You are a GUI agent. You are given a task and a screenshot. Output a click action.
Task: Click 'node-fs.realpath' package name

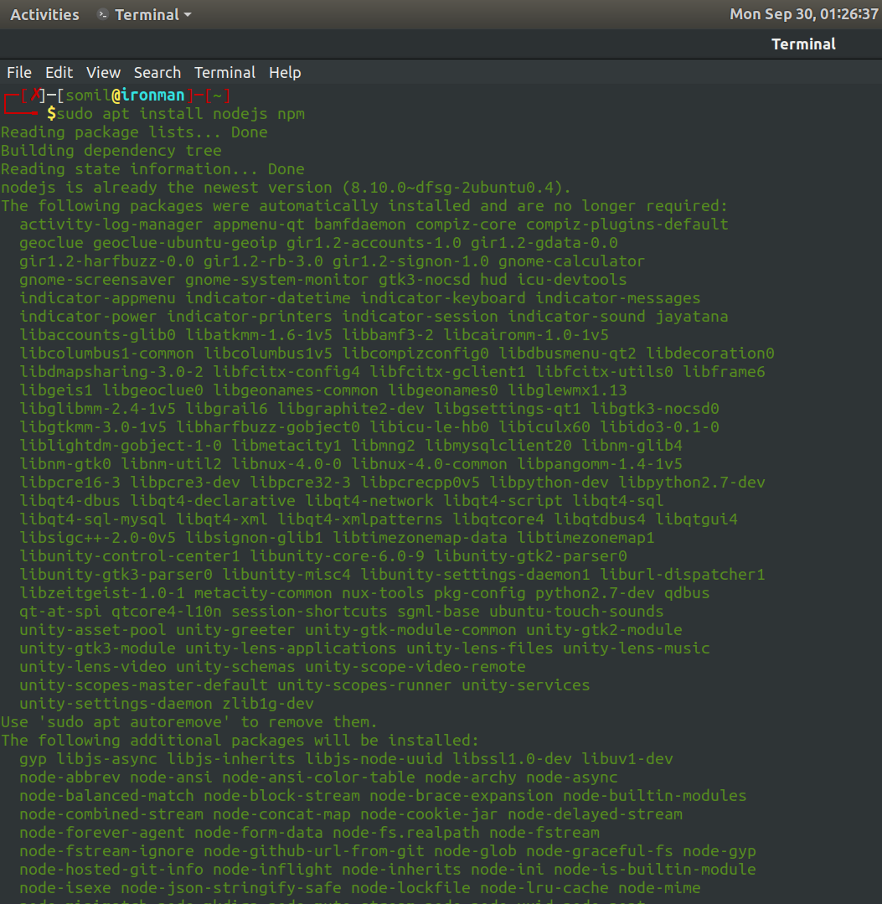(406, 833)
